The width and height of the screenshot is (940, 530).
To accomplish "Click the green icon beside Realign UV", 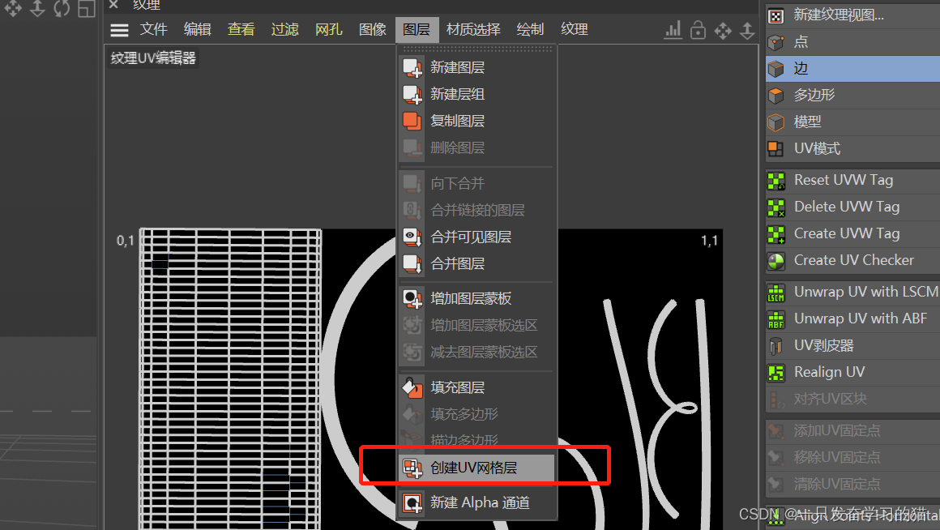I will [775, 372].
